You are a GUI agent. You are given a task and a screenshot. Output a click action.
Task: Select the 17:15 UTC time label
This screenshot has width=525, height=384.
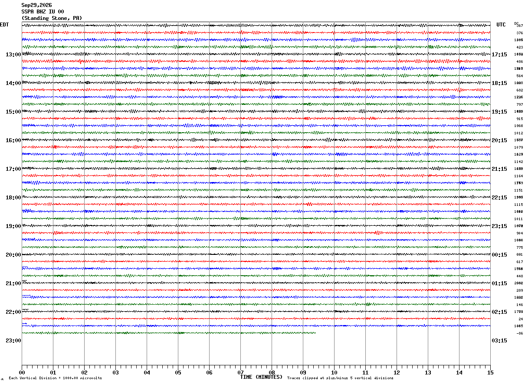point(499,55)
